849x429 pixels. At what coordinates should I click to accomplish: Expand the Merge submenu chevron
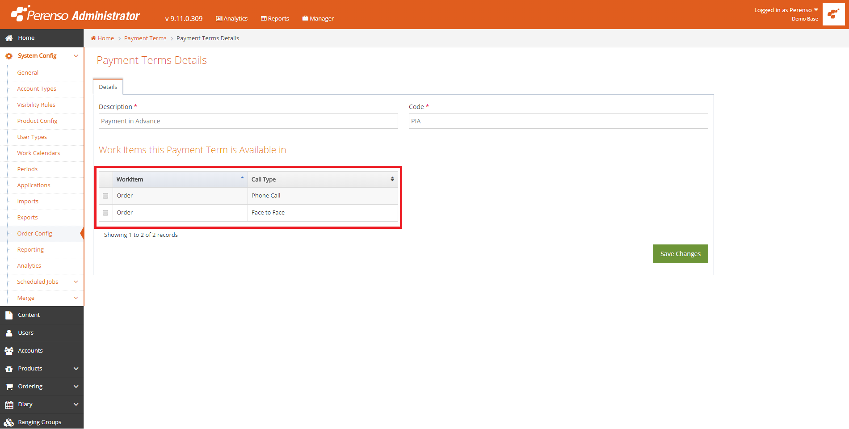(x=76, y=298)
